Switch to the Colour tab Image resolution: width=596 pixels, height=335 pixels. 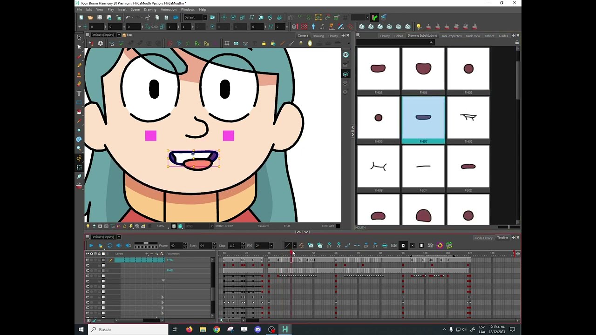pos(399,36)
